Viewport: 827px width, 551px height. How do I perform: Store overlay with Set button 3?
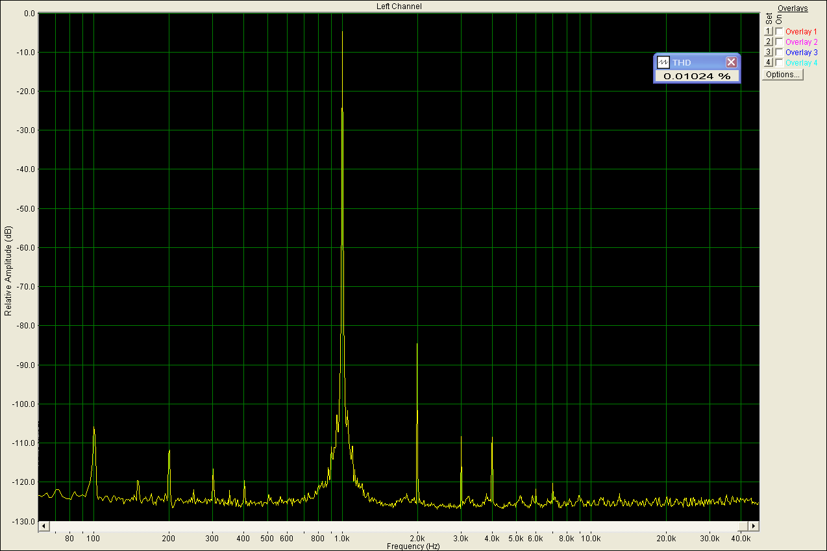click(x=768, y=52)
